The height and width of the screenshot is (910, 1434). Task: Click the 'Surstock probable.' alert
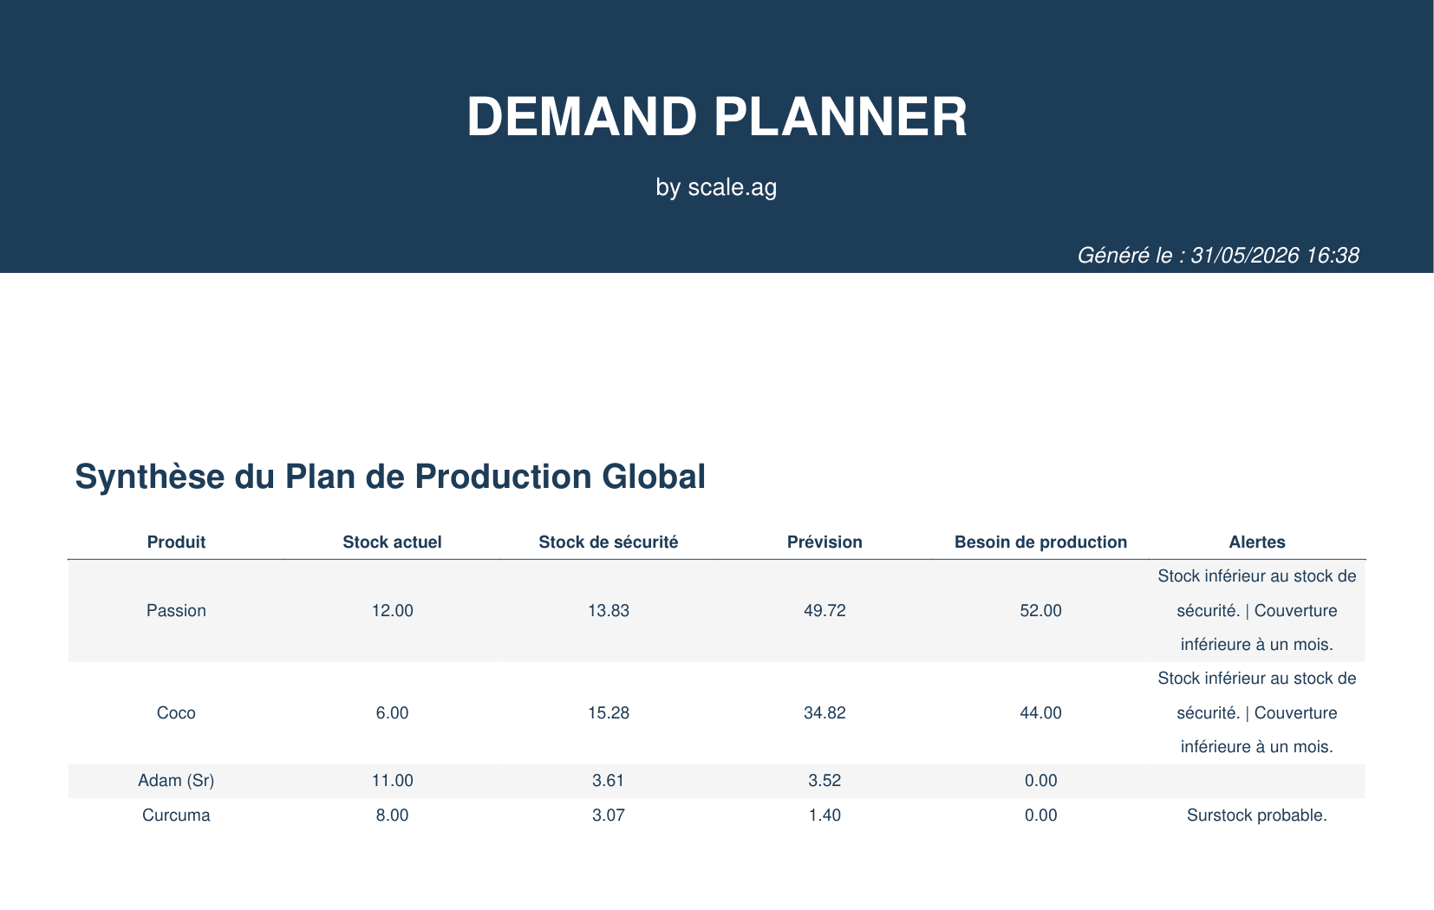[x=1257, y=816]
